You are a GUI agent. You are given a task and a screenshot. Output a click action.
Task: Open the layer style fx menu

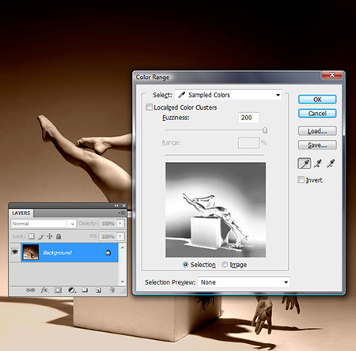[44, 290]
